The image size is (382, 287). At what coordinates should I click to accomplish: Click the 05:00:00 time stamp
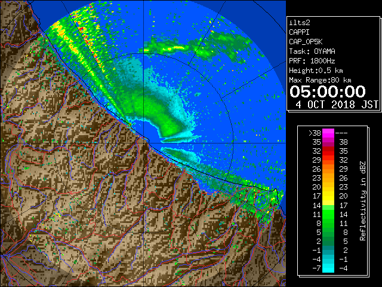pos(328,91)
